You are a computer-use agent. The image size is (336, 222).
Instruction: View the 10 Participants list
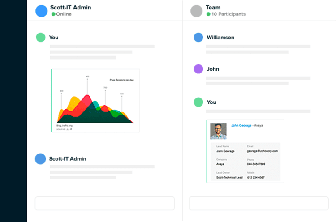point(228,14)
